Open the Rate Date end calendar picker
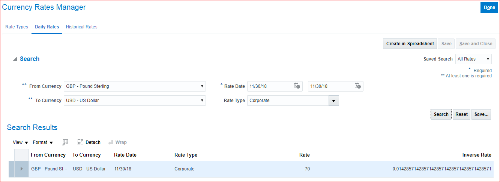The width and height of the screenshot is (500, 182). coord(357,86)
